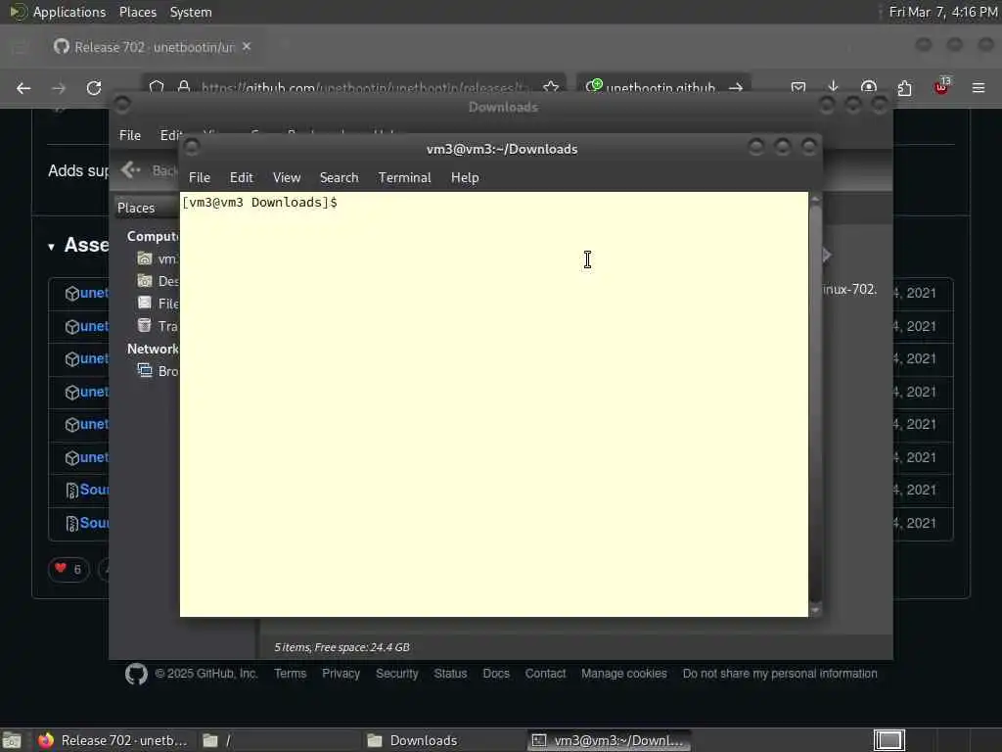Image resolution: width=1002 pixels, height=752 pixels.
Task: Select the vm3 home folder icon in sidebar
Action: (x=145, y=258)
